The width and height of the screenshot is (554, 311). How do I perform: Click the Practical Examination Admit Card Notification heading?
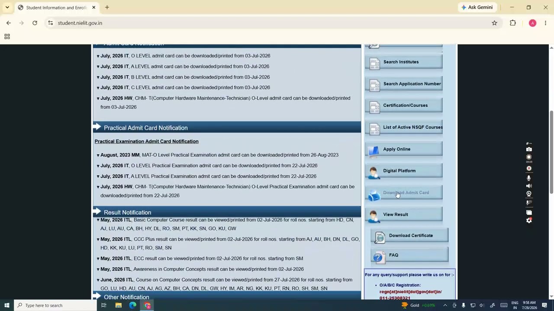tap(146, 141)
